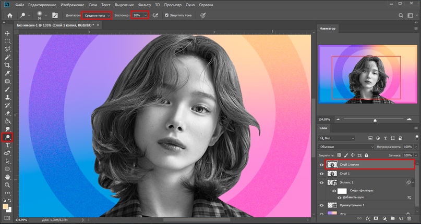Toggle pressure-for-size icon in options bar
Screen dimensions: 421x224
pyautogui.click(x=203, y=16)
